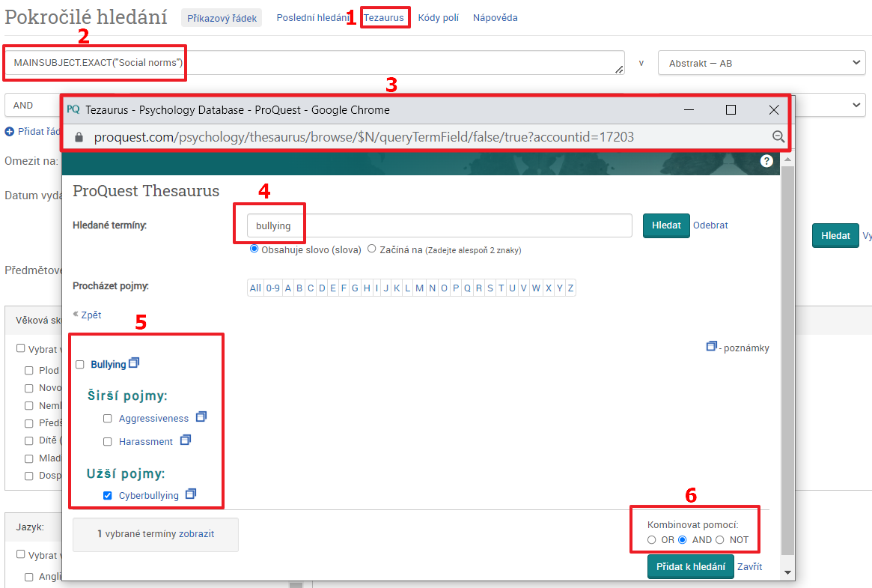This screenshot has height=588, width=872.
Task: Open the 'Kódy polí' tab
Action: tap(438, 18)
